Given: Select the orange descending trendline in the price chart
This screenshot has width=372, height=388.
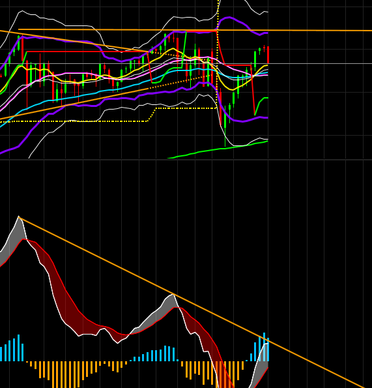Looking at the screenshot, I should point(74,41).
